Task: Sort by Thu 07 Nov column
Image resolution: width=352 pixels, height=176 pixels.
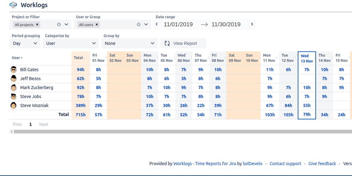Action: click(x=201, y=58)
